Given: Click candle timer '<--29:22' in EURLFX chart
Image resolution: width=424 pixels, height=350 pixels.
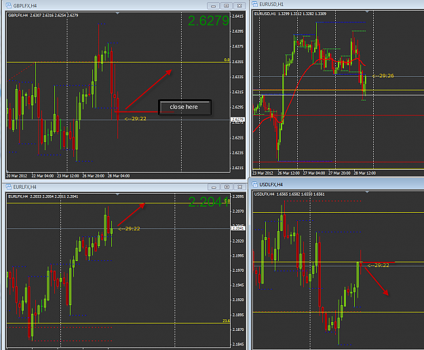Looking at the screenshot, I should [x=129, y=228].
